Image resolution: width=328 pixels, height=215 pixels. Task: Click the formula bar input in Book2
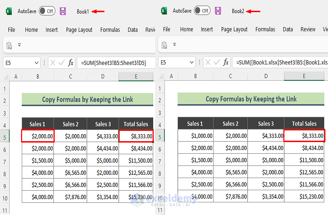tap(279, 62)
